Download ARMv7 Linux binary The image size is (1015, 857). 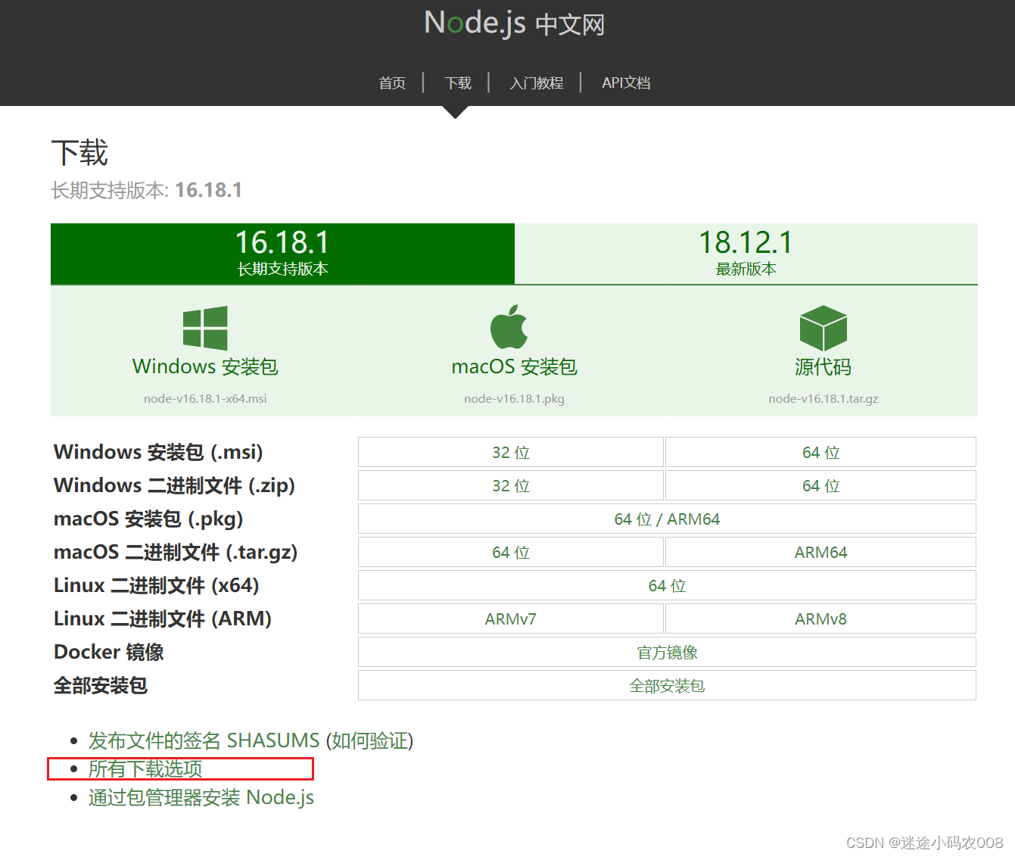[x=511, y=619]
